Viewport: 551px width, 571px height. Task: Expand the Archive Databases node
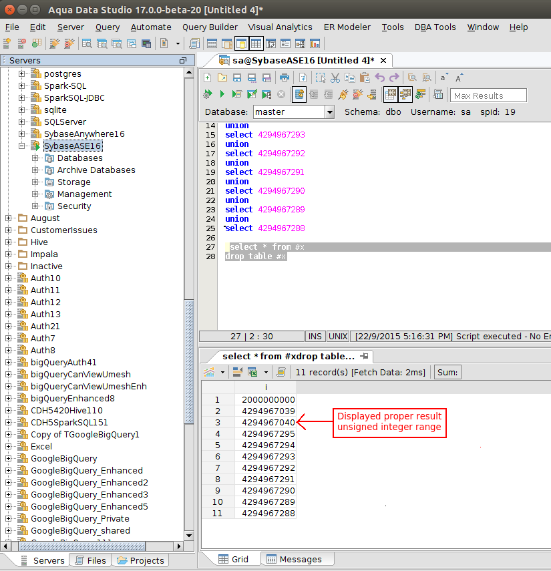(35, 170)
